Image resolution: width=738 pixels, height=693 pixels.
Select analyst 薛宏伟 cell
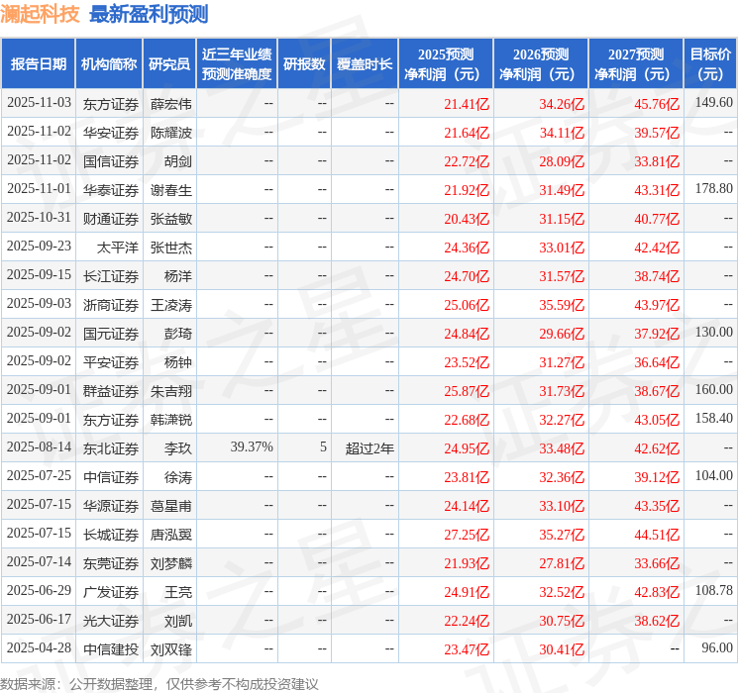pyautogui.click(x=170, y=104)
